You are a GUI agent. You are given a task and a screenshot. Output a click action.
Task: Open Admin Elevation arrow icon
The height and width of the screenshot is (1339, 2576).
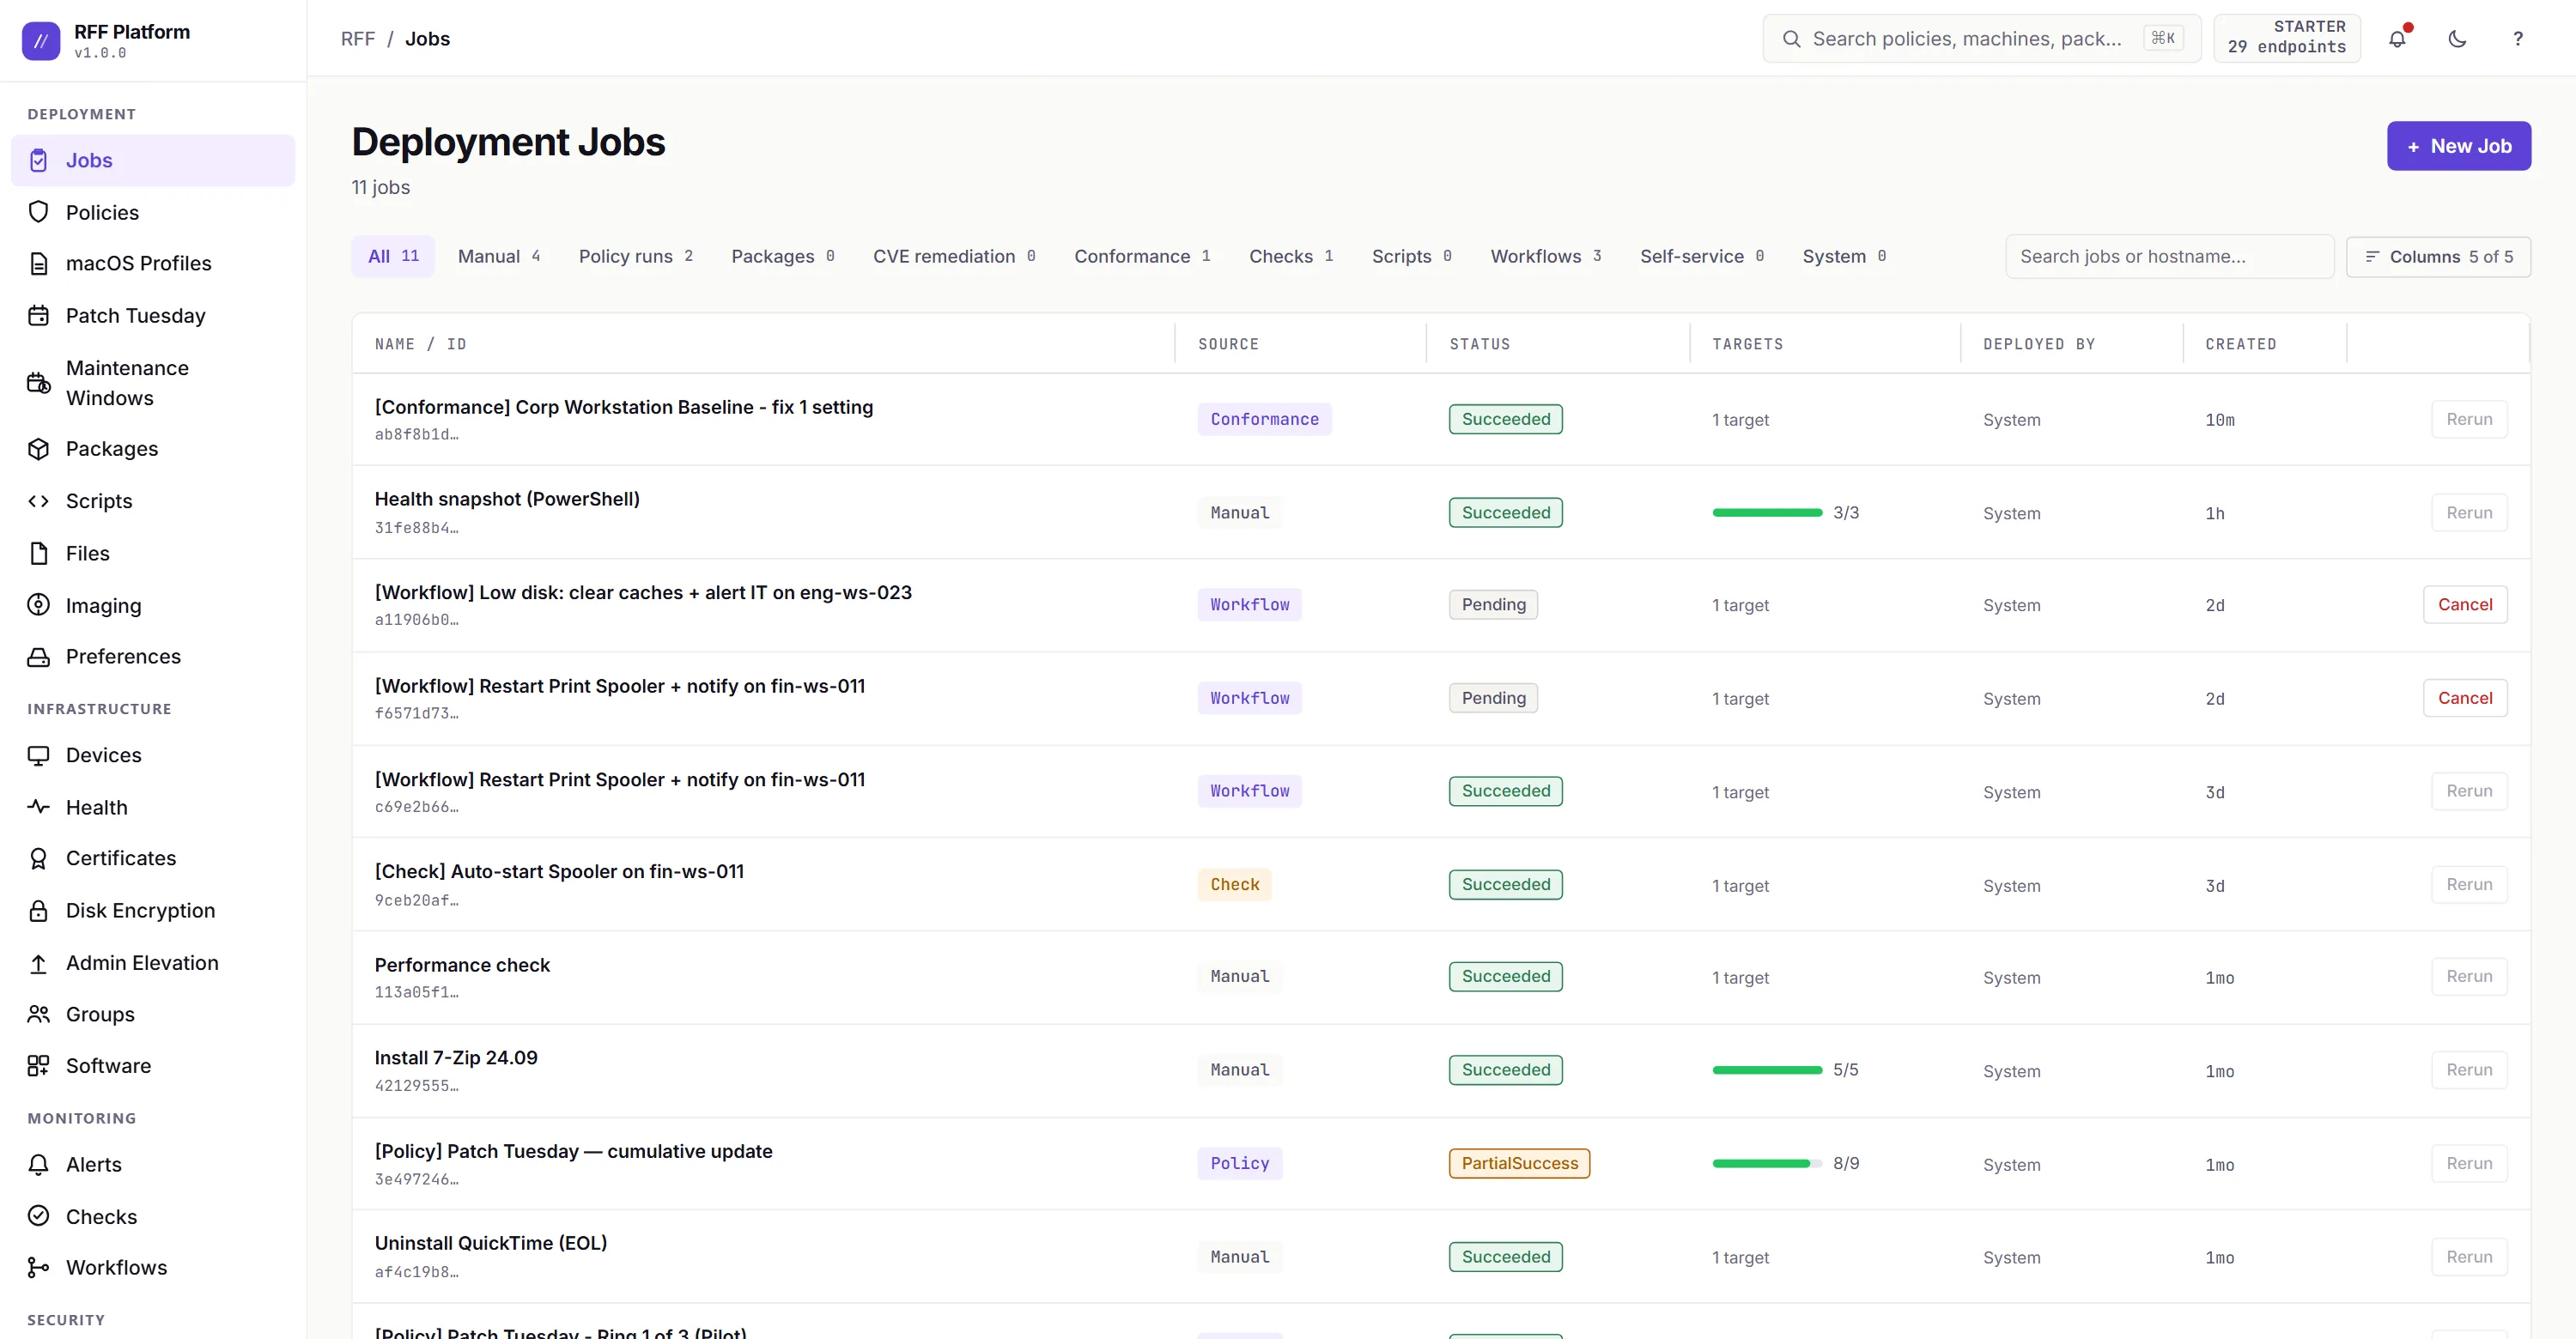38,963
